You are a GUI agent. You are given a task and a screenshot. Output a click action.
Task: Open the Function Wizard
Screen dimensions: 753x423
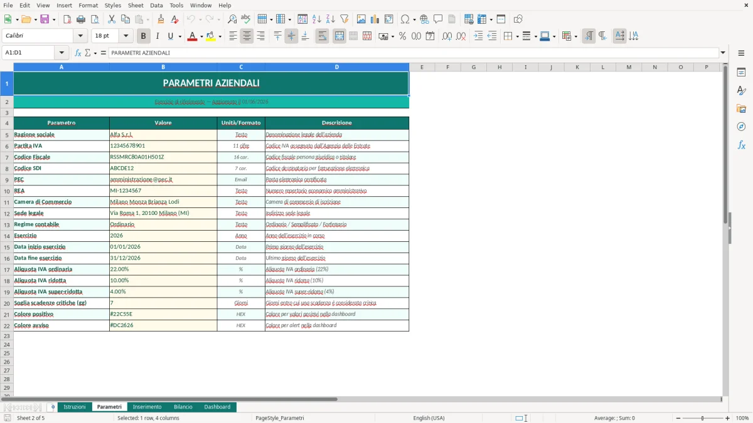tap(78, 53)
